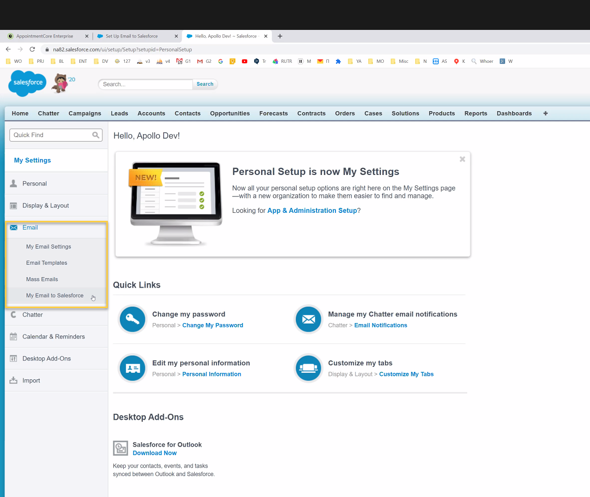
Task: Open the Email Notifications link
Action: (381, 326)
